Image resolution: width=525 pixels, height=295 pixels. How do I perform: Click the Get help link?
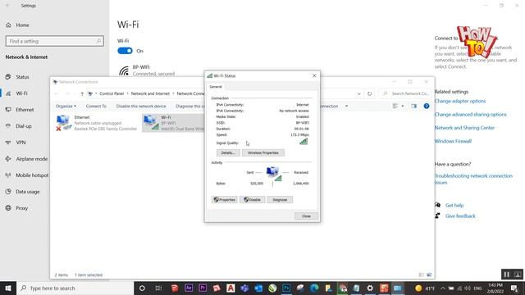(454, 206)
